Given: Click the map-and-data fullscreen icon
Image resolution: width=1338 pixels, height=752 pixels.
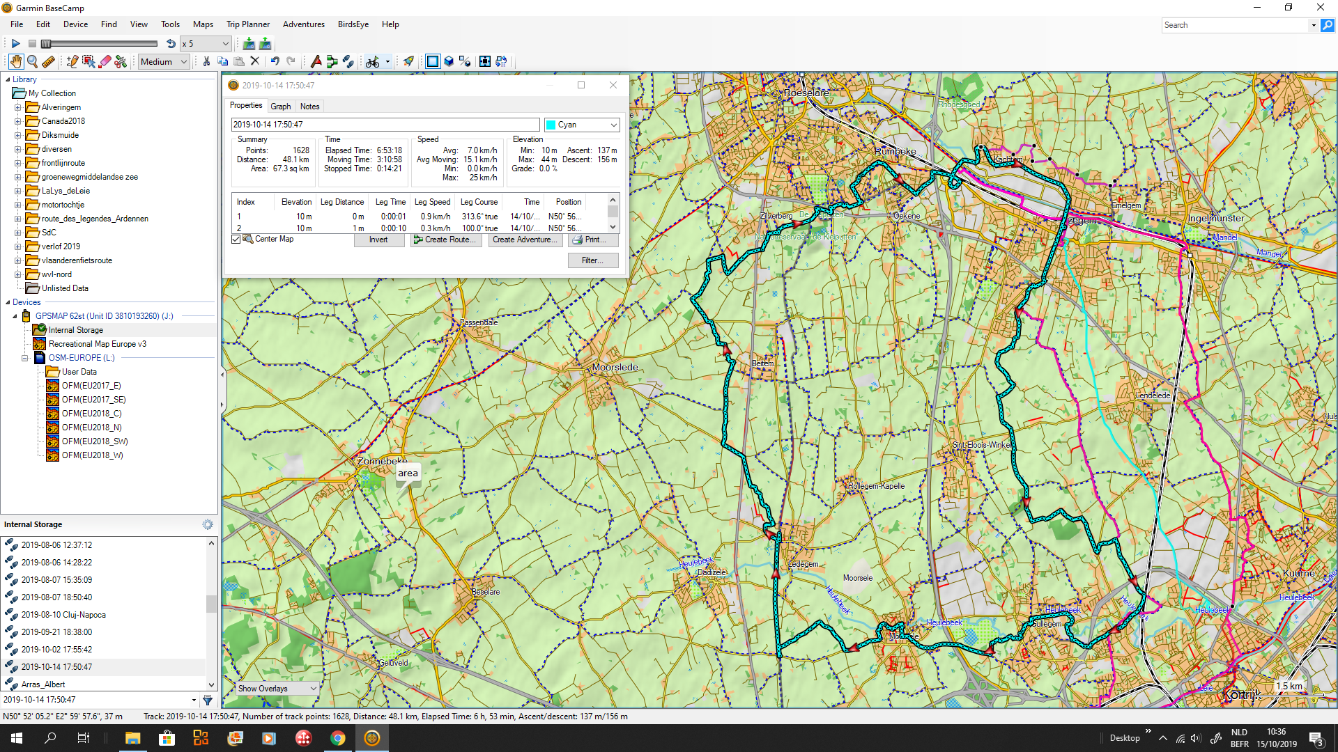Looking at the screenshot, I should 485,61.
